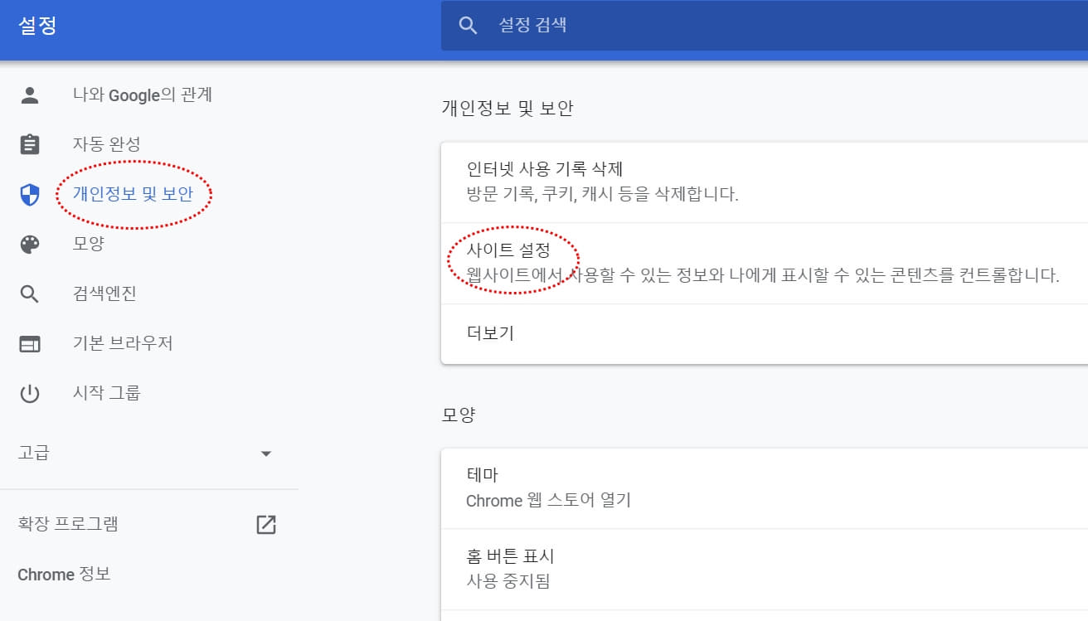1088x621 pixels.
Task: Expand the 고급 section arrow
Action: [266, 454]
